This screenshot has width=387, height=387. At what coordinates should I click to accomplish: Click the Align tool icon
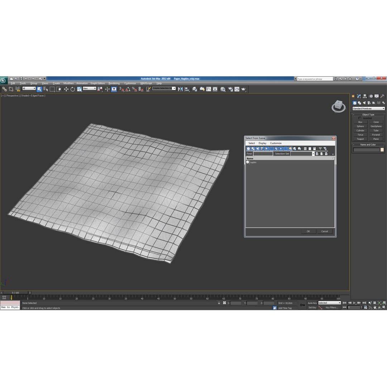tap(187, 89)
